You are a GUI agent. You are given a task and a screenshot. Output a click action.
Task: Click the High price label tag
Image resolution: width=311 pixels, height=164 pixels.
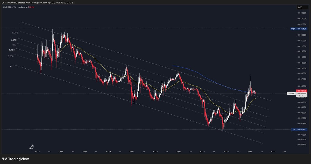(x=293, y=29)
